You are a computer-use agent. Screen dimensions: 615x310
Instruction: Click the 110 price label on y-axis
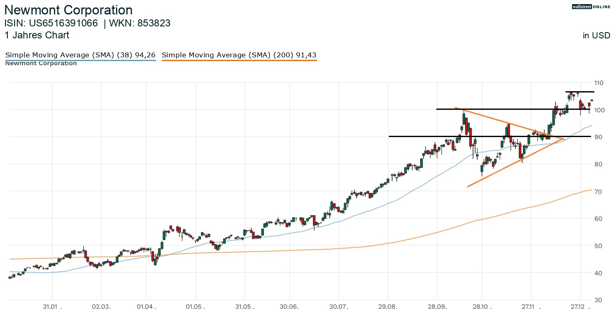(x=598, y=83)
